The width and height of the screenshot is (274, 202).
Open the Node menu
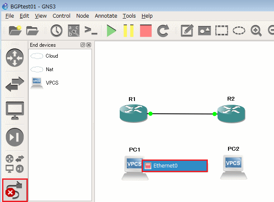pos(83,16)
